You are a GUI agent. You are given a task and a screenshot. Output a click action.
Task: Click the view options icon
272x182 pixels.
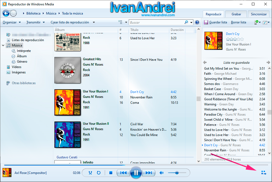[x=120, y=22]
